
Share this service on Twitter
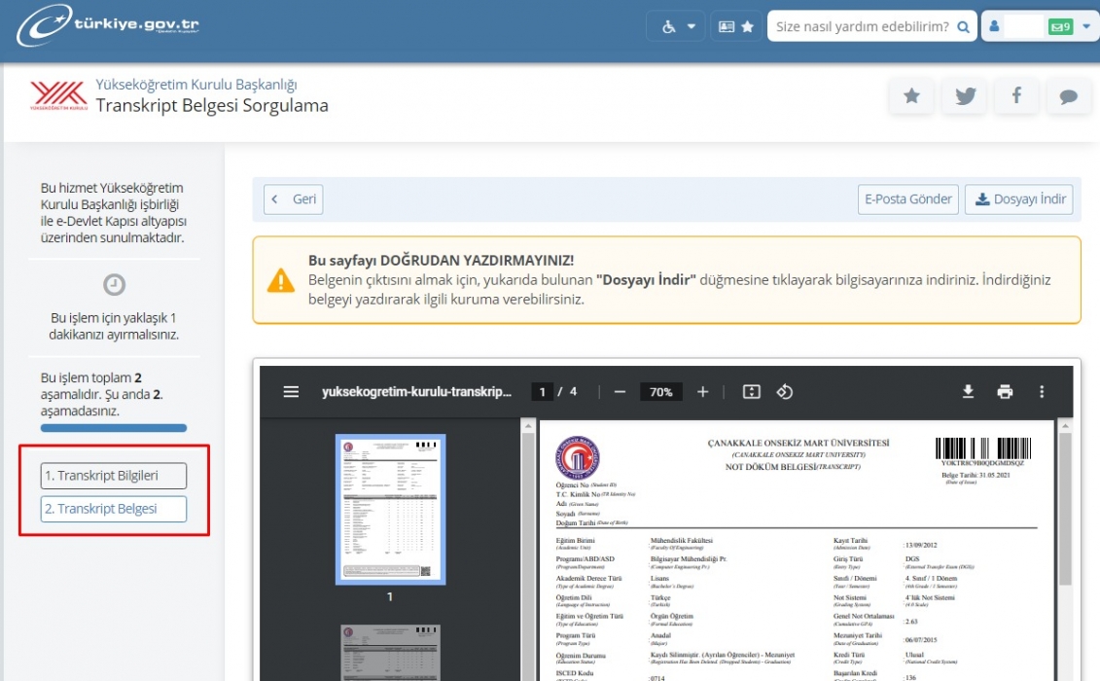(966, 96)
